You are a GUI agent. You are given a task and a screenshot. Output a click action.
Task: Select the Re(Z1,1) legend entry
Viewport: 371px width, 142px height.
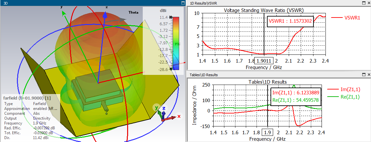(x=343, y=97)
